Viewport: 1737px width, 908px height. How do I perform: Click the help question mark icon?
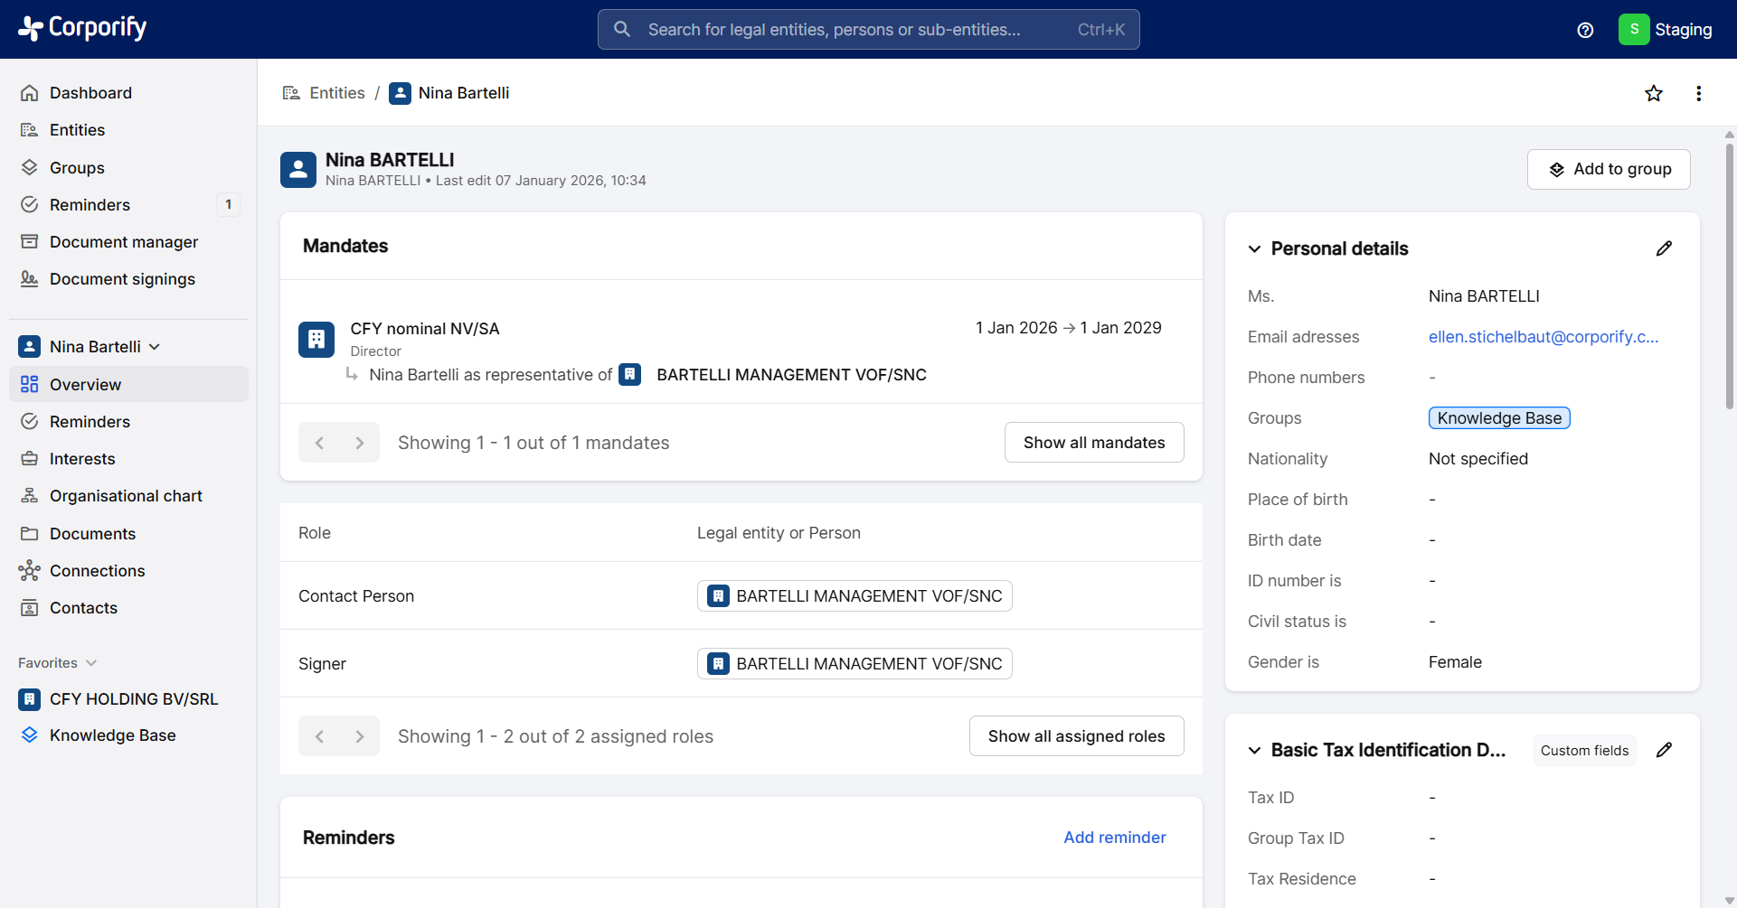click(x=1584, y=30)
